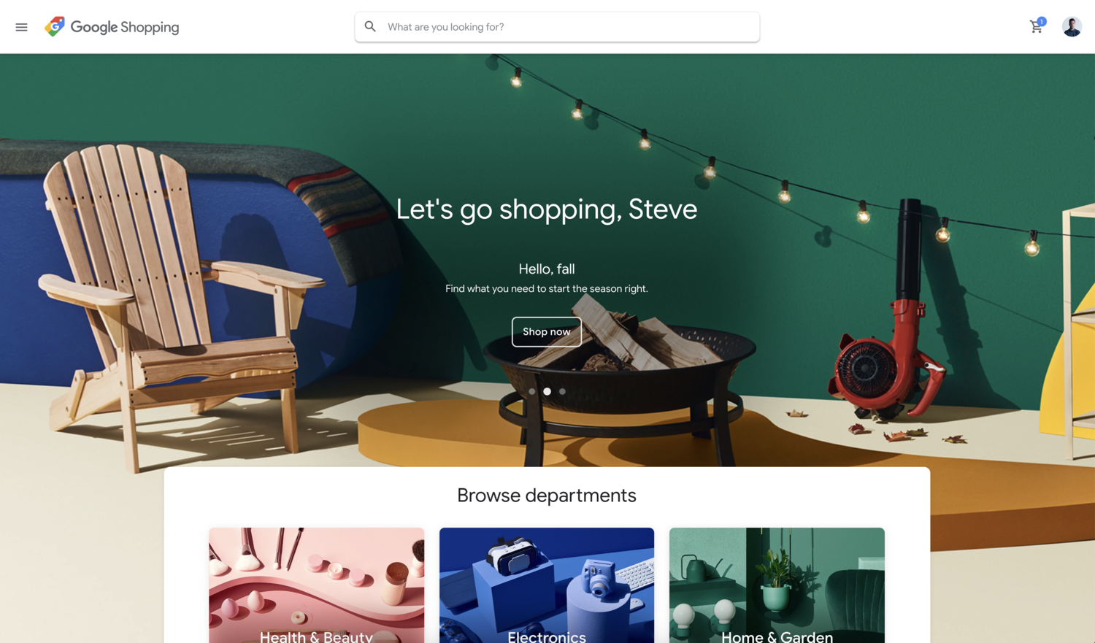Viewport: 1095px width, 643px height.
Task: Select the active middle carousel dot
Action: point(547,391)
